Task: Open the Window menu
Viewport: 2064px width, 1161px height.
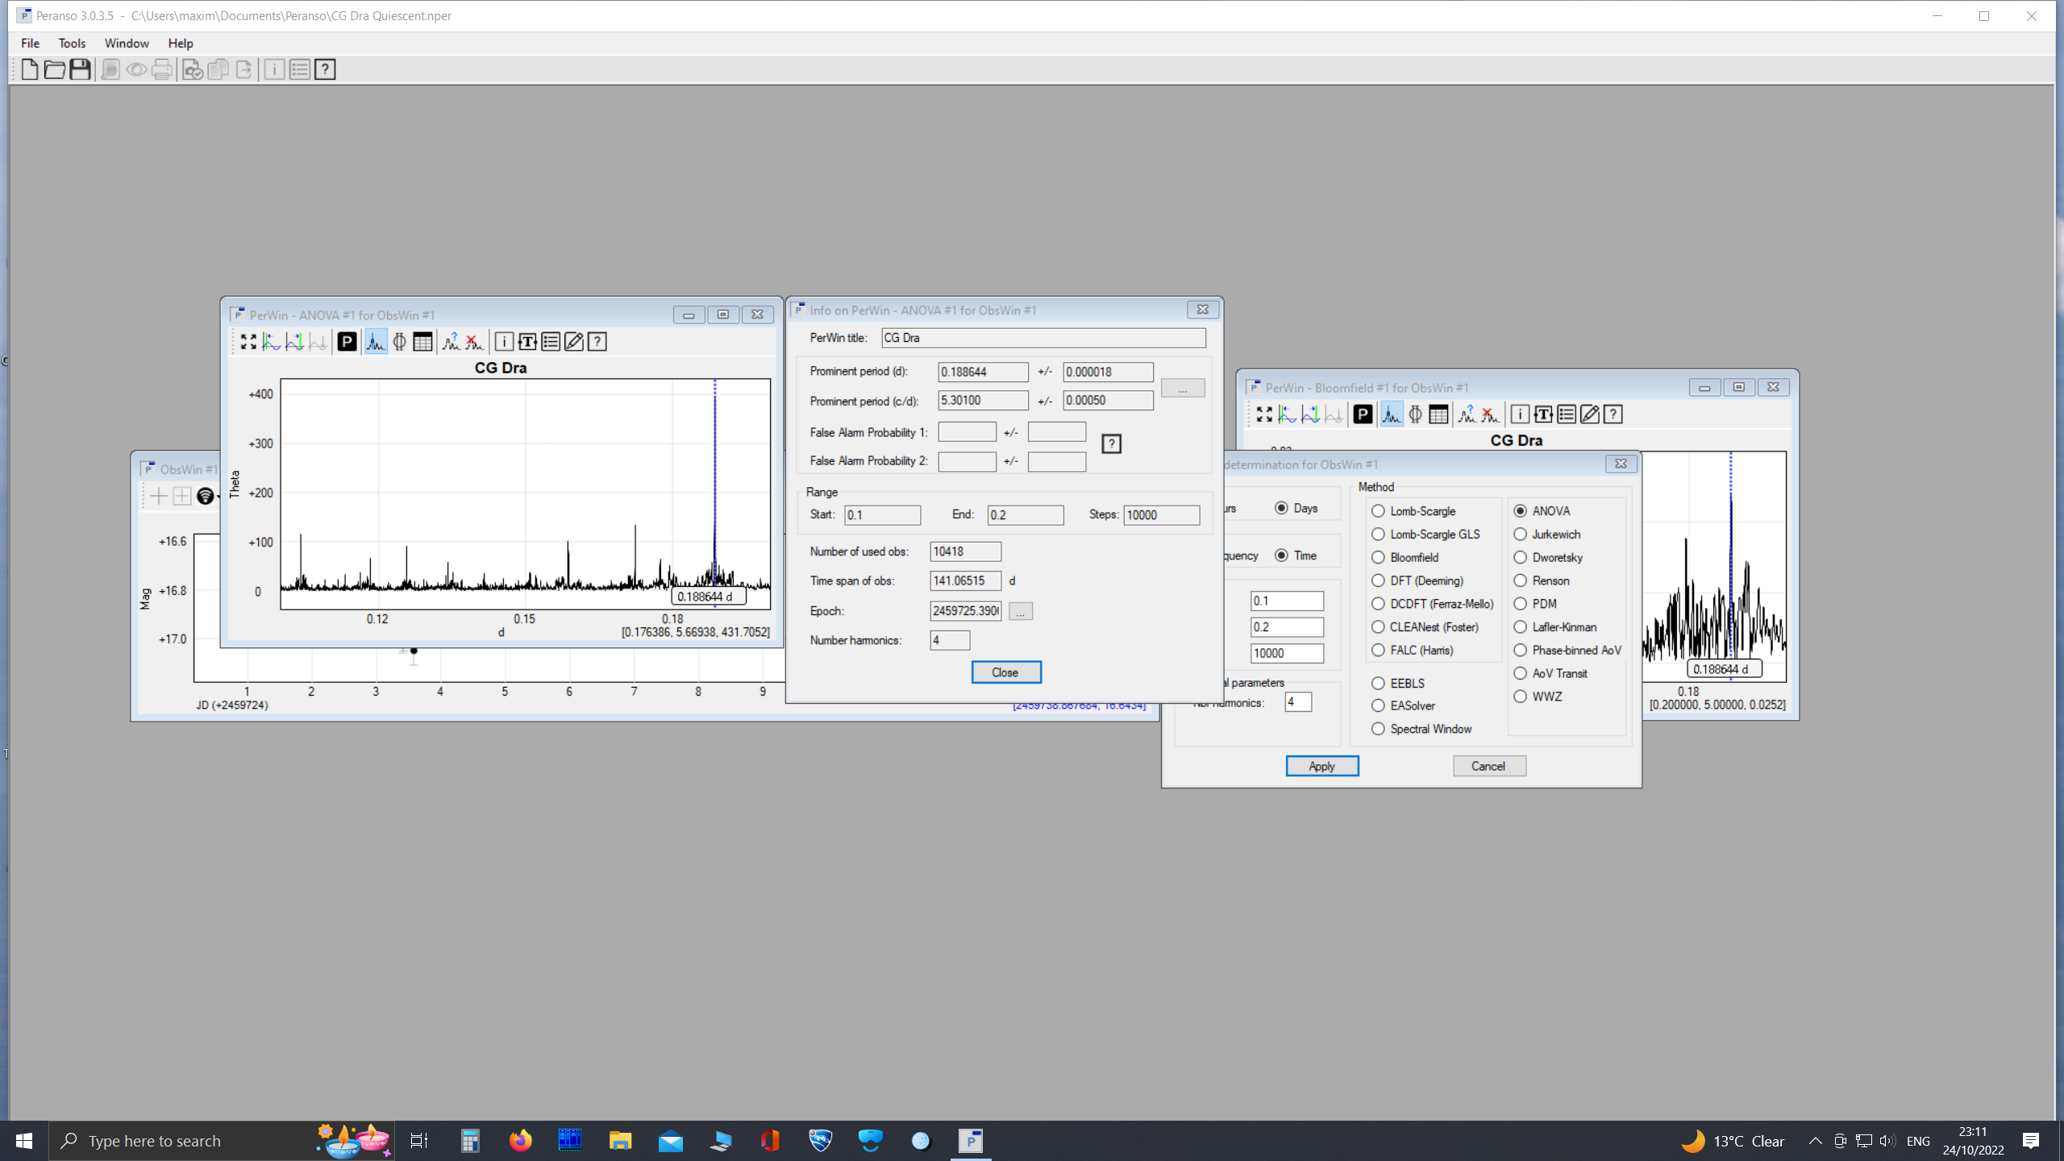Action: tap(127, 44)
